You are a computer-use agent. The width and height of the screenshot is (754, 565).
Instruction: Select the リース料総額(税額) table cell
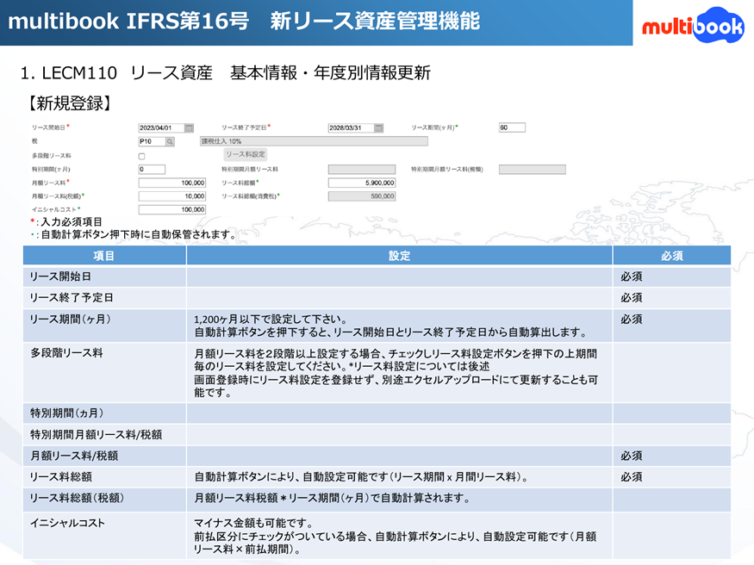104,498
